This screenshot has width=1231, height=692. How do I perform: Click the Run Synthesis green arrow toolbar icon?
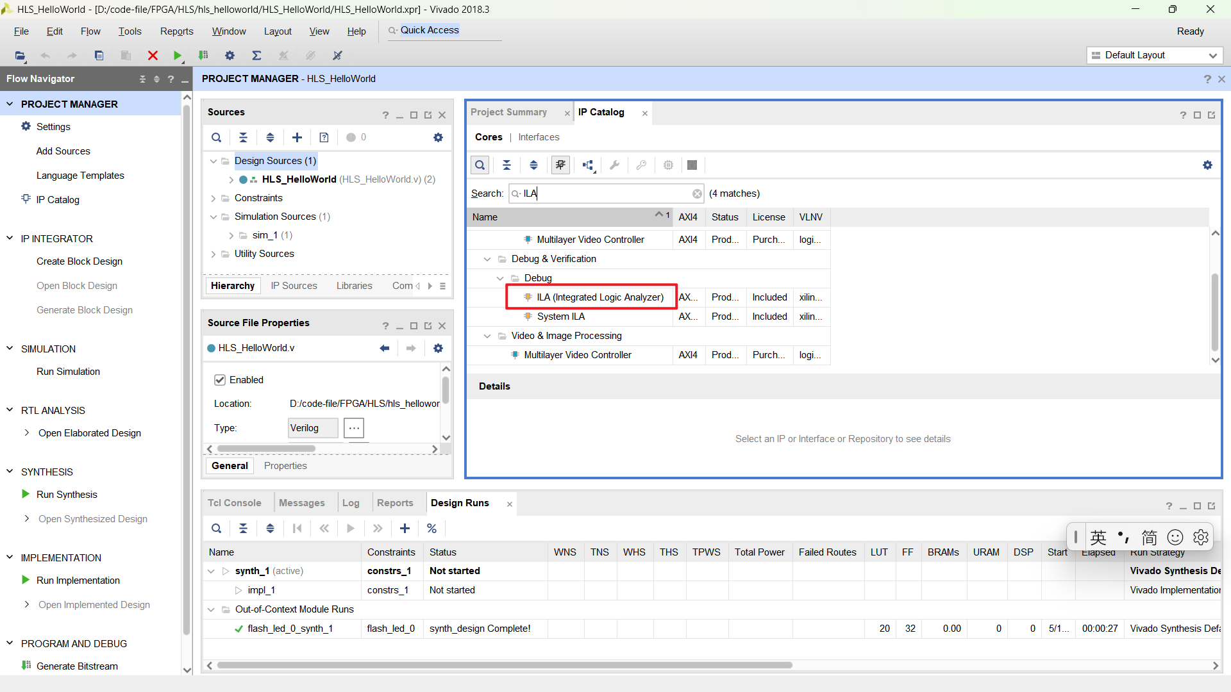click(178, 56)
